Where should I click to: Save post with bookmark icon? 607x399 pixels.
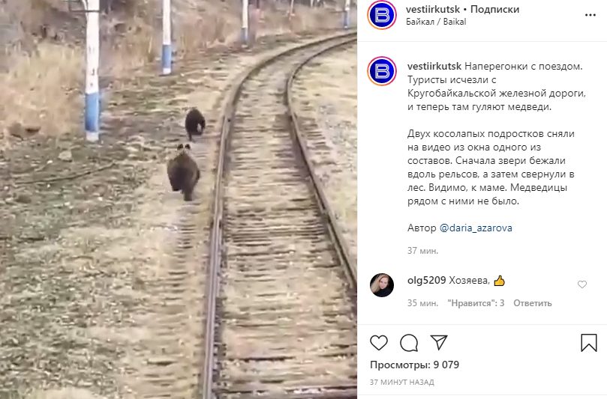click(x=589, y=343)
